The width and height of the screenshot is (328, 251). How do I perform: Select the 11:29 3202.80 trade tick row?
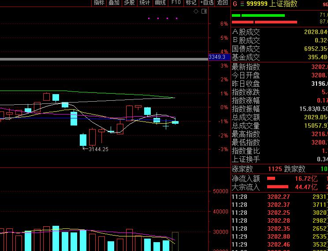click(x=279, y=236)
